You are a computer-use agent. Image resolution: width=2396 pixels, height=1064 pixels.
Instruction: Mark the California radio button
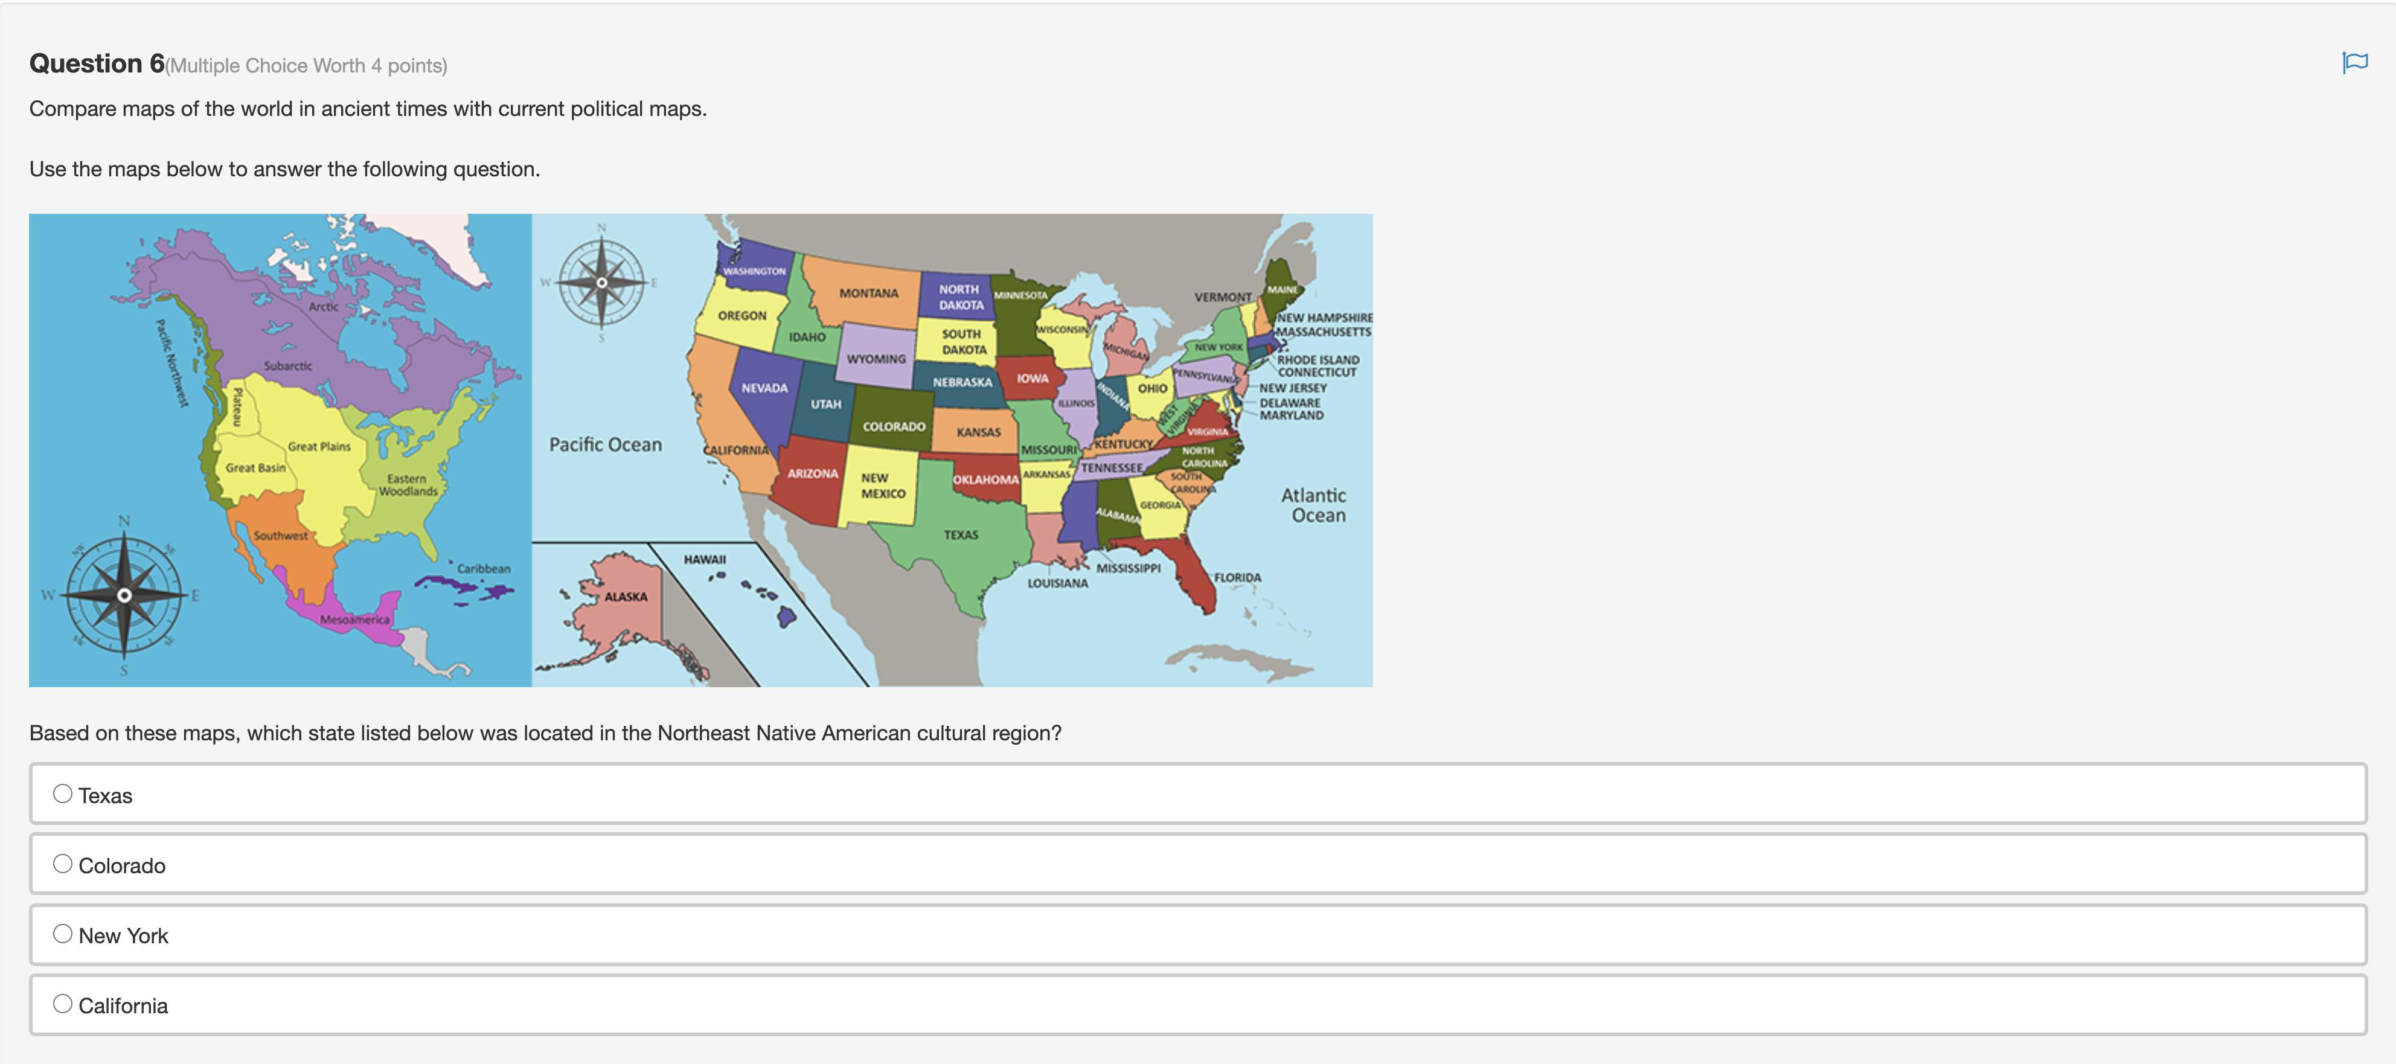coord(62,1004)
